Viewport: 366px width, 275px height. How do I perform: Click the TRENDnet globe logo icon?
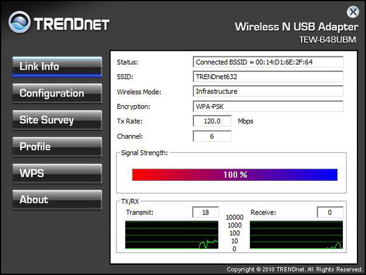20,22
